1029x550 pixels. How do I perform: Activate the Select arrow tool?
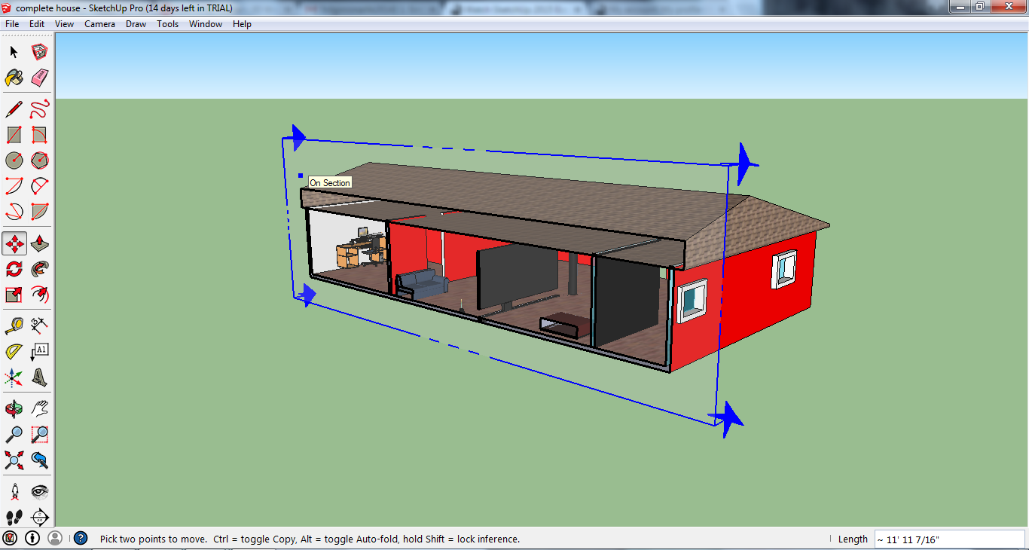coord(13,51)
